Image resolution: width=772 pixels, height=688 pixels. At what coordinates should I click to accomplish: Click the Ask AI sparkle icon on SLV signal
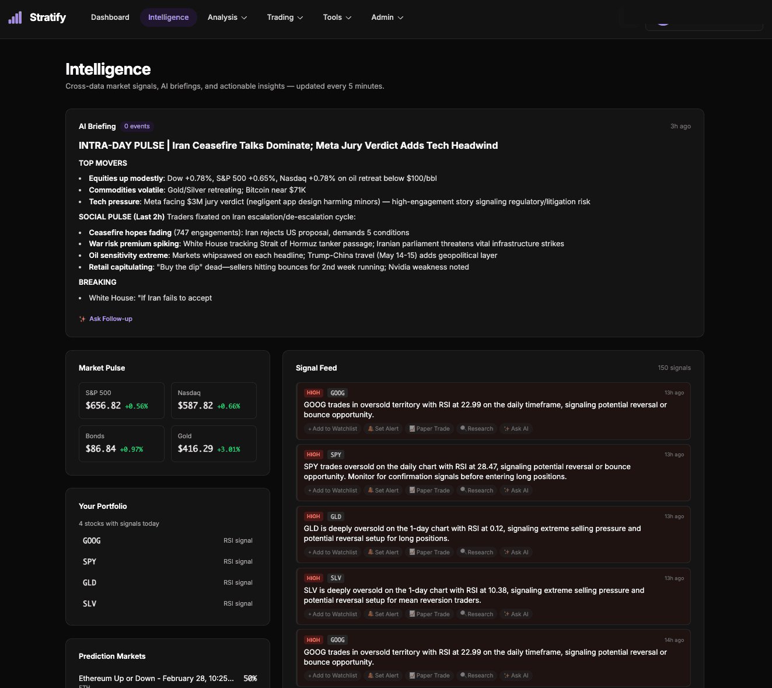(505, 614)
